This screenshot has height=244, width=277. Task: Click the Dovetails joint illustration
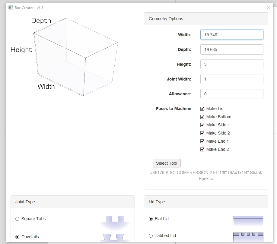(115, 237)
